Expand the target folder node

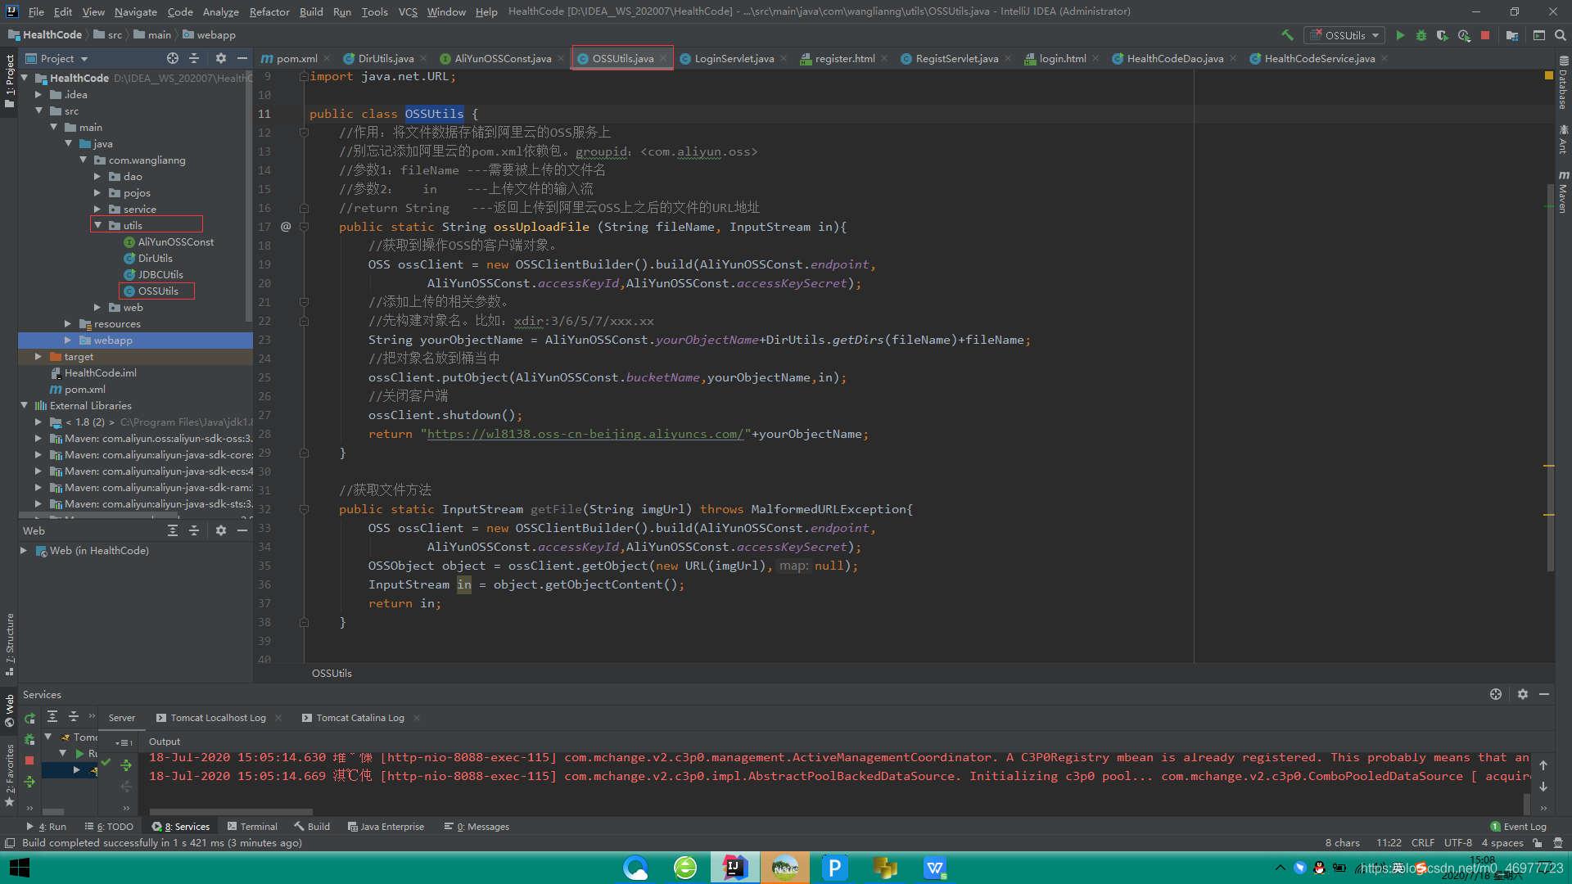[38, 356]
